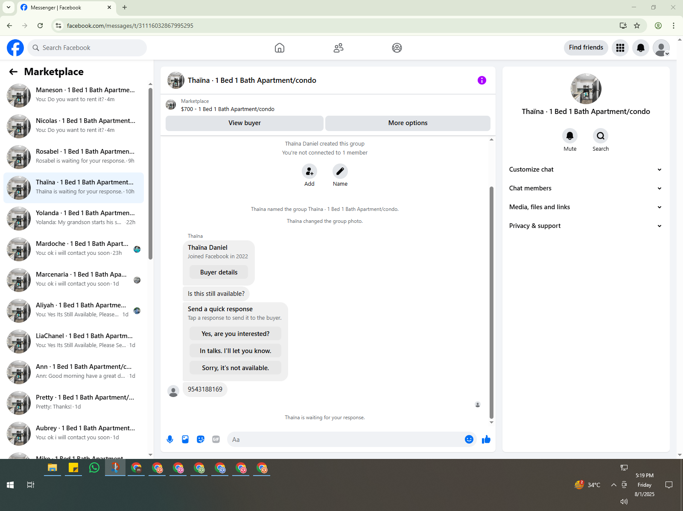Search in conversation icon in the right panel
The width and height of the screenshot is (683, 511).
tap(601, 136)
